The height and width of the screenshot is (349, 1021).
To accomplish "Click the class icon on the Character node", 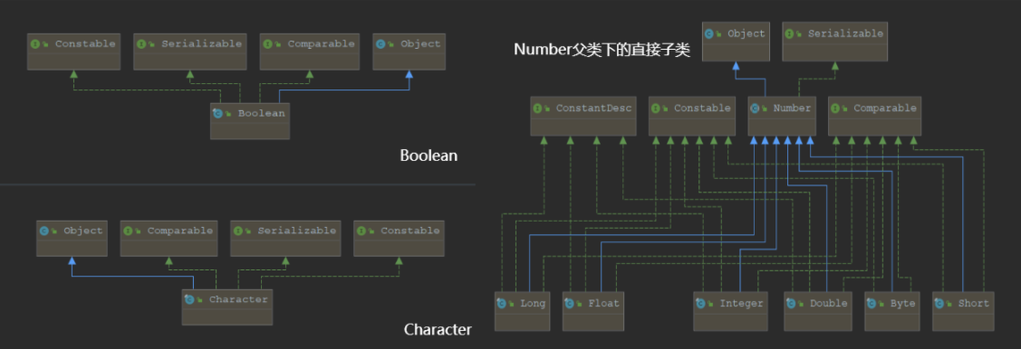I will click(190, 299).
